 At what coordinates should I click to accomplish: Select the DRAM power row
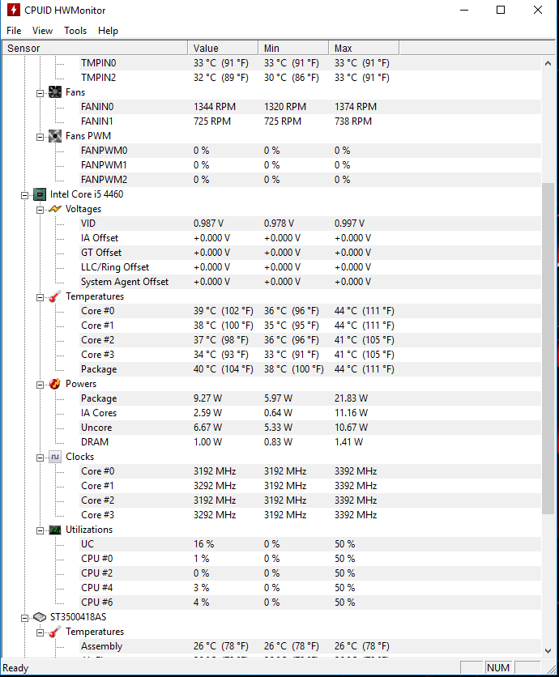(310, 442)
